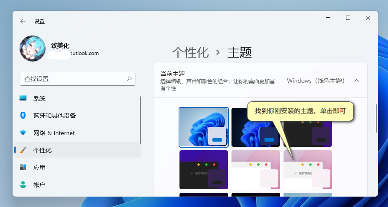Image resolution: width=388 pixels, height=207 pixels.
Task: Select the Network & Internet Wi-Fi icon
Action: pyautogui.click(x=23, y=133)
